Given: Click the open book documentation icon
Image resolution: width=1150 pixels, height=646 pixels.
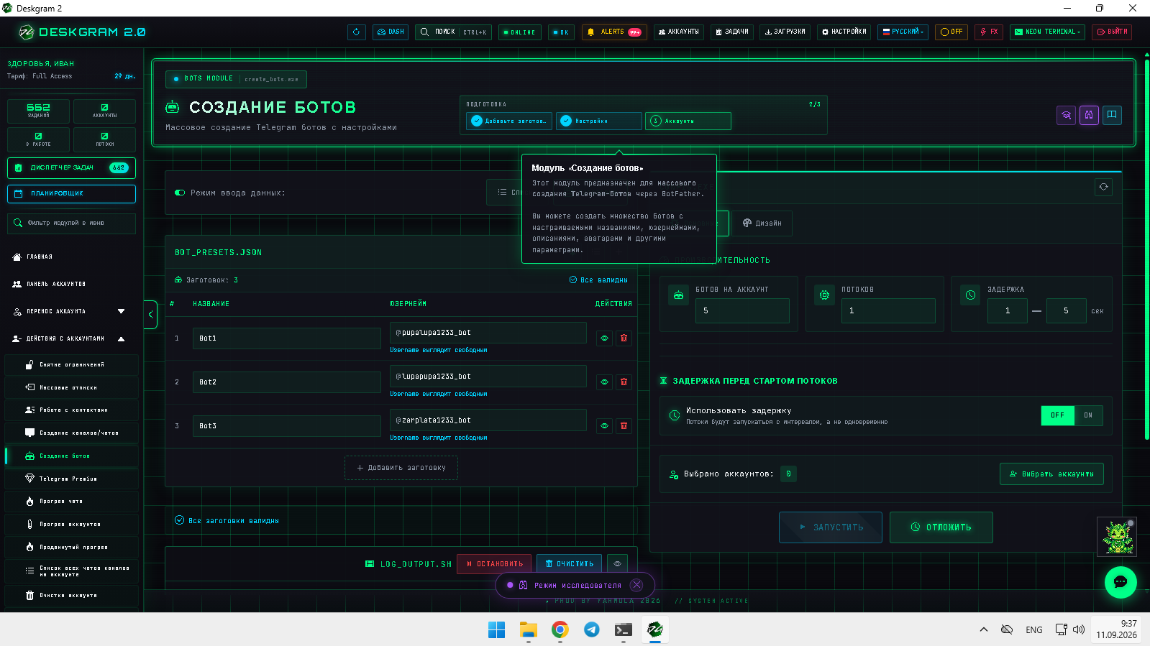Looking at the screenshot, I should [1113, 115].
